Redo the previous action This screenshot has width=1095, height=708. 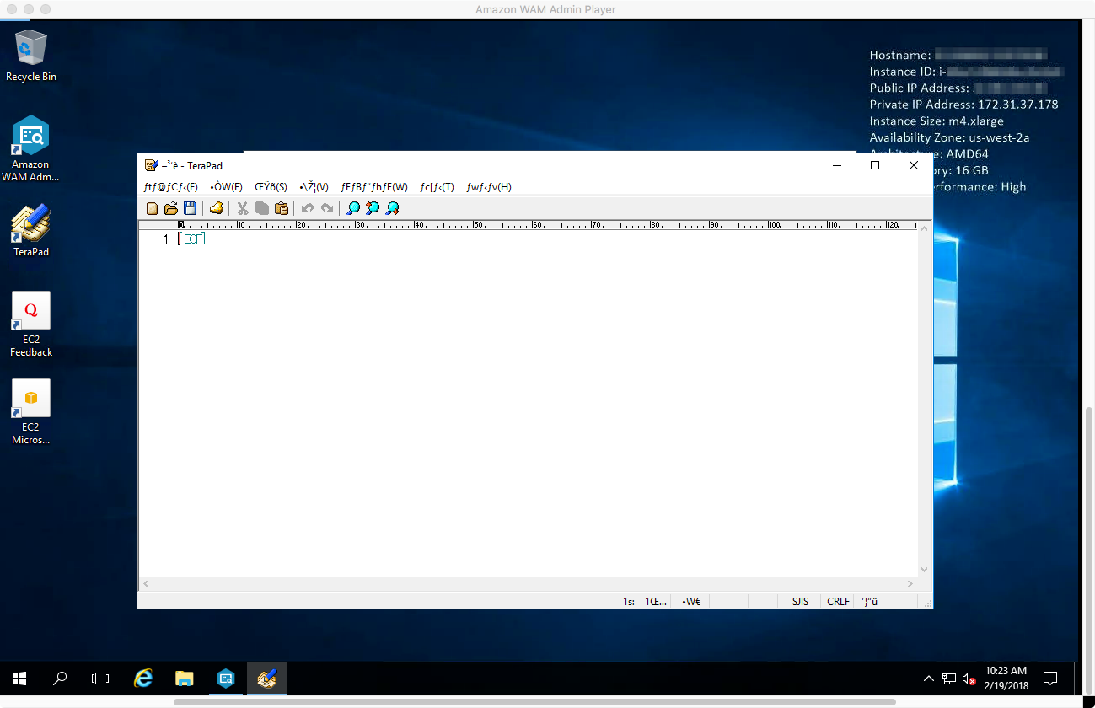coord(327,208)
